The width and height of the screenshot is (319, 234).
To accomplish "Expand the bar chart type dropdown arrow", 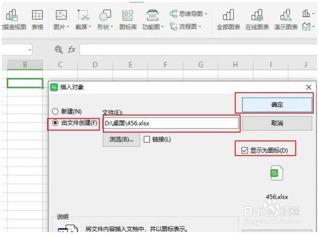I will coord(313,14).
